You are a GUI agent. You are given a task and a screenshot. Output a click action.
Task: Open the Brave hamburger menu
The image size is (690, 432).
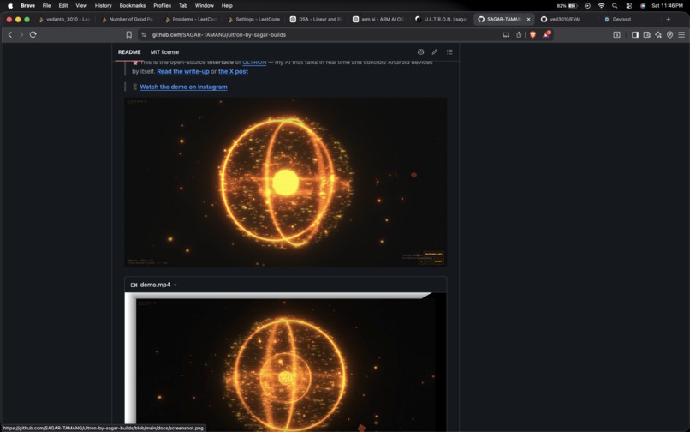[x=681, y=35]
